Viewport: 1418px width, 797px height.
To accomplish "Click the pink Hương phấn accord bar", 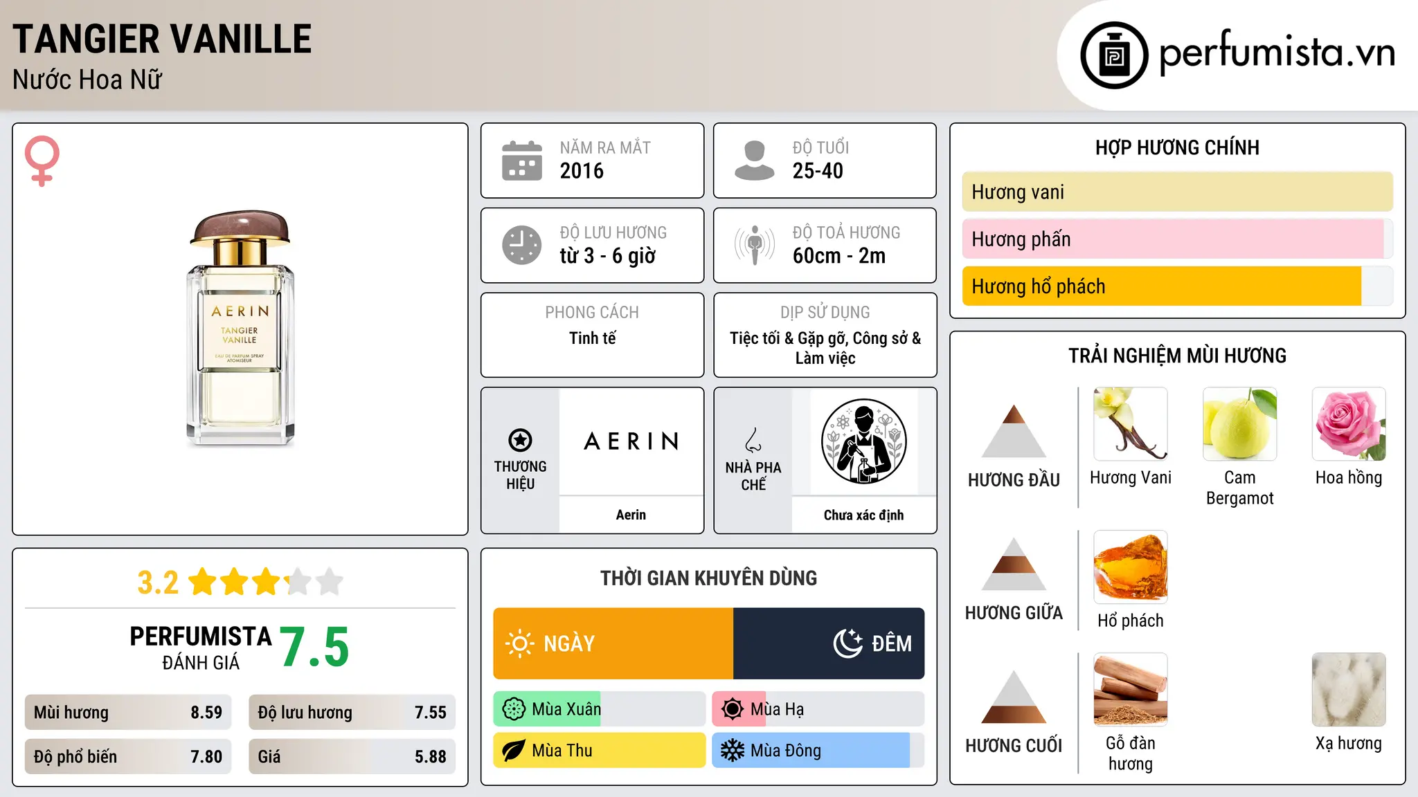I will pos(1173,239).
